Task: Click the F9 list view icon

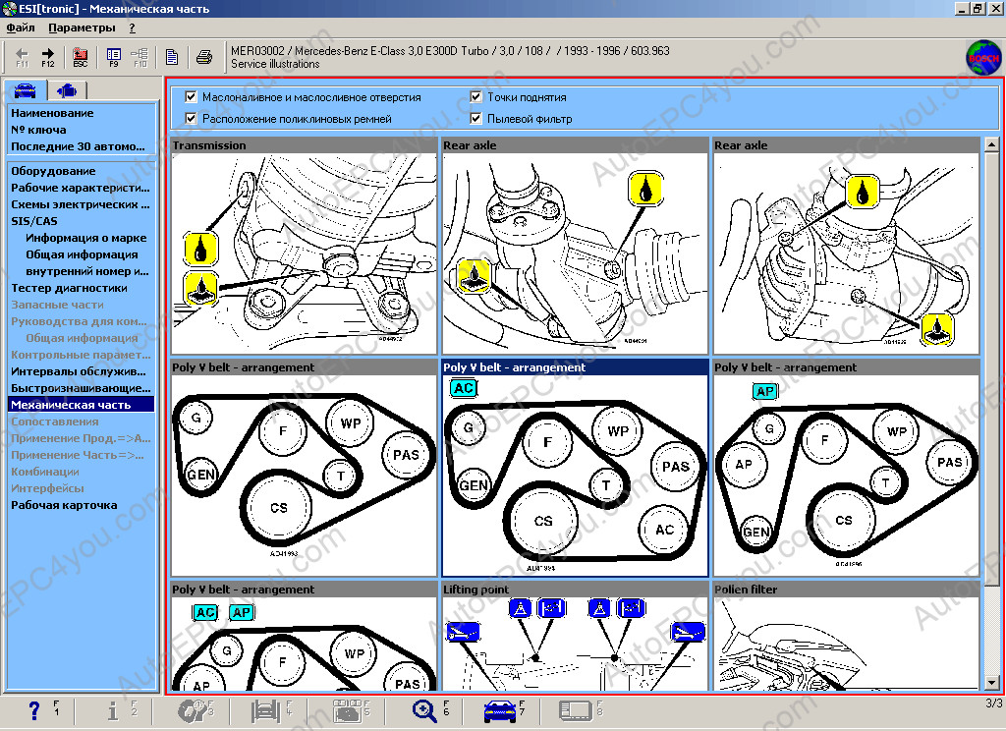Action: click(x=114, y=55)
